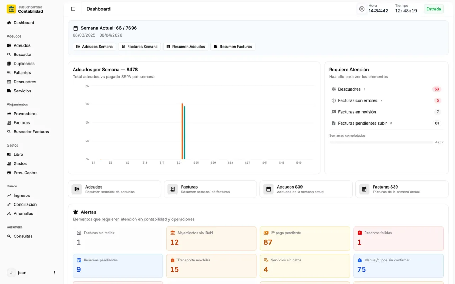Image resolution: width=455 pixels, height=284 pixels.
Task: Click the Proveedores bed icon
Action: [9, 114]
